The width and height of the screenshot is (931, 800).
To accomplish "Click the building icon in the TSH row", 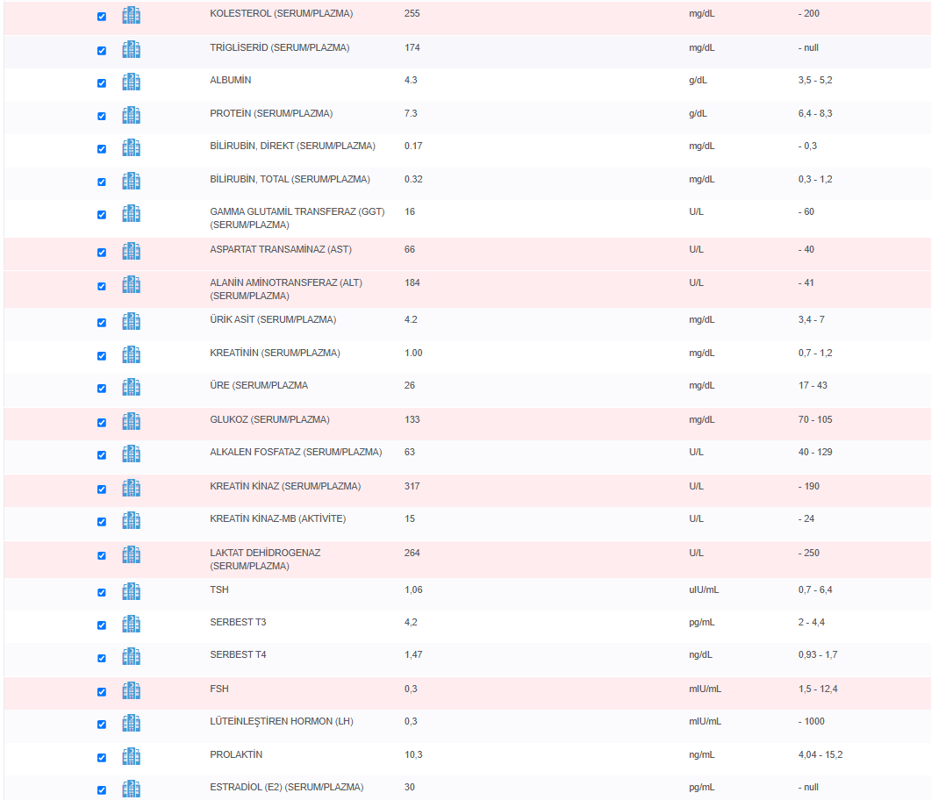I will coord(132,592).
